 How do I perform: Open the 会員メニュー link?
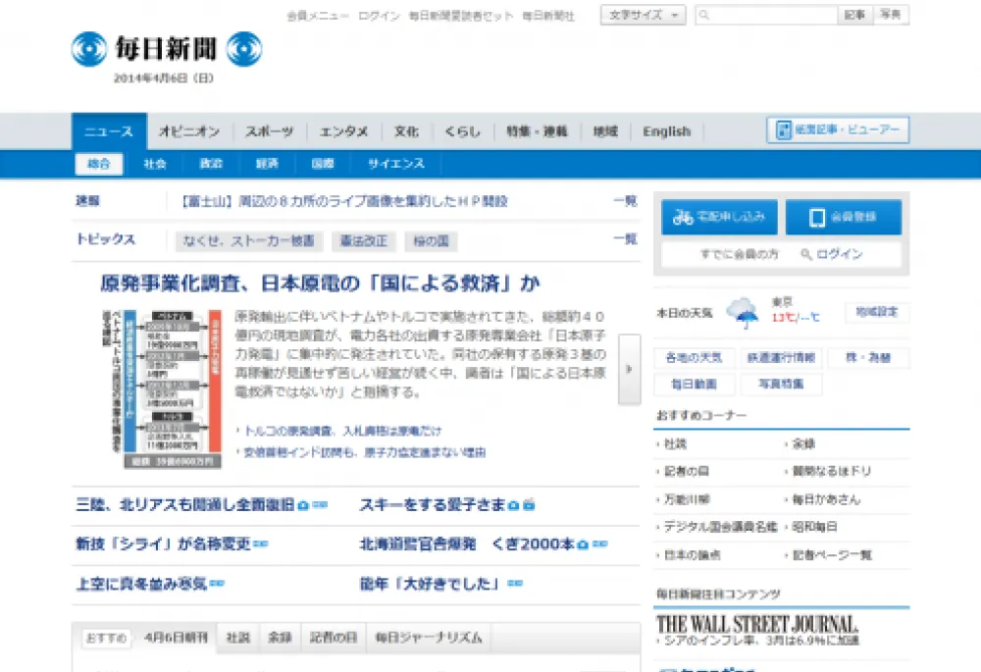click(x=317, y=17)
